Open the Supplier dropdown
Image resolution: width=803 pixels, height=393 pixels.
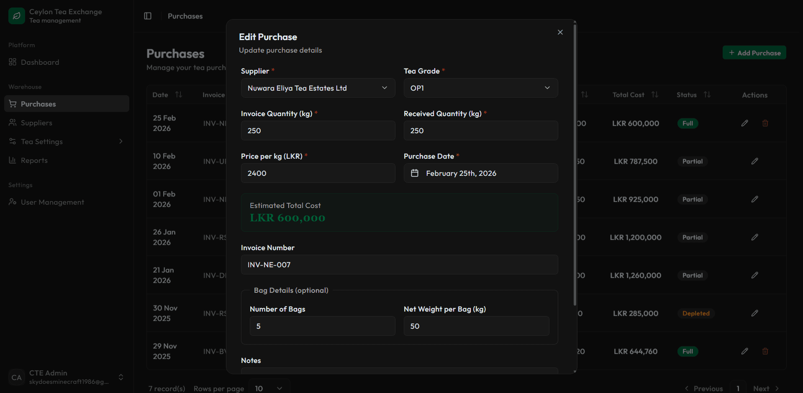point(318,88)
